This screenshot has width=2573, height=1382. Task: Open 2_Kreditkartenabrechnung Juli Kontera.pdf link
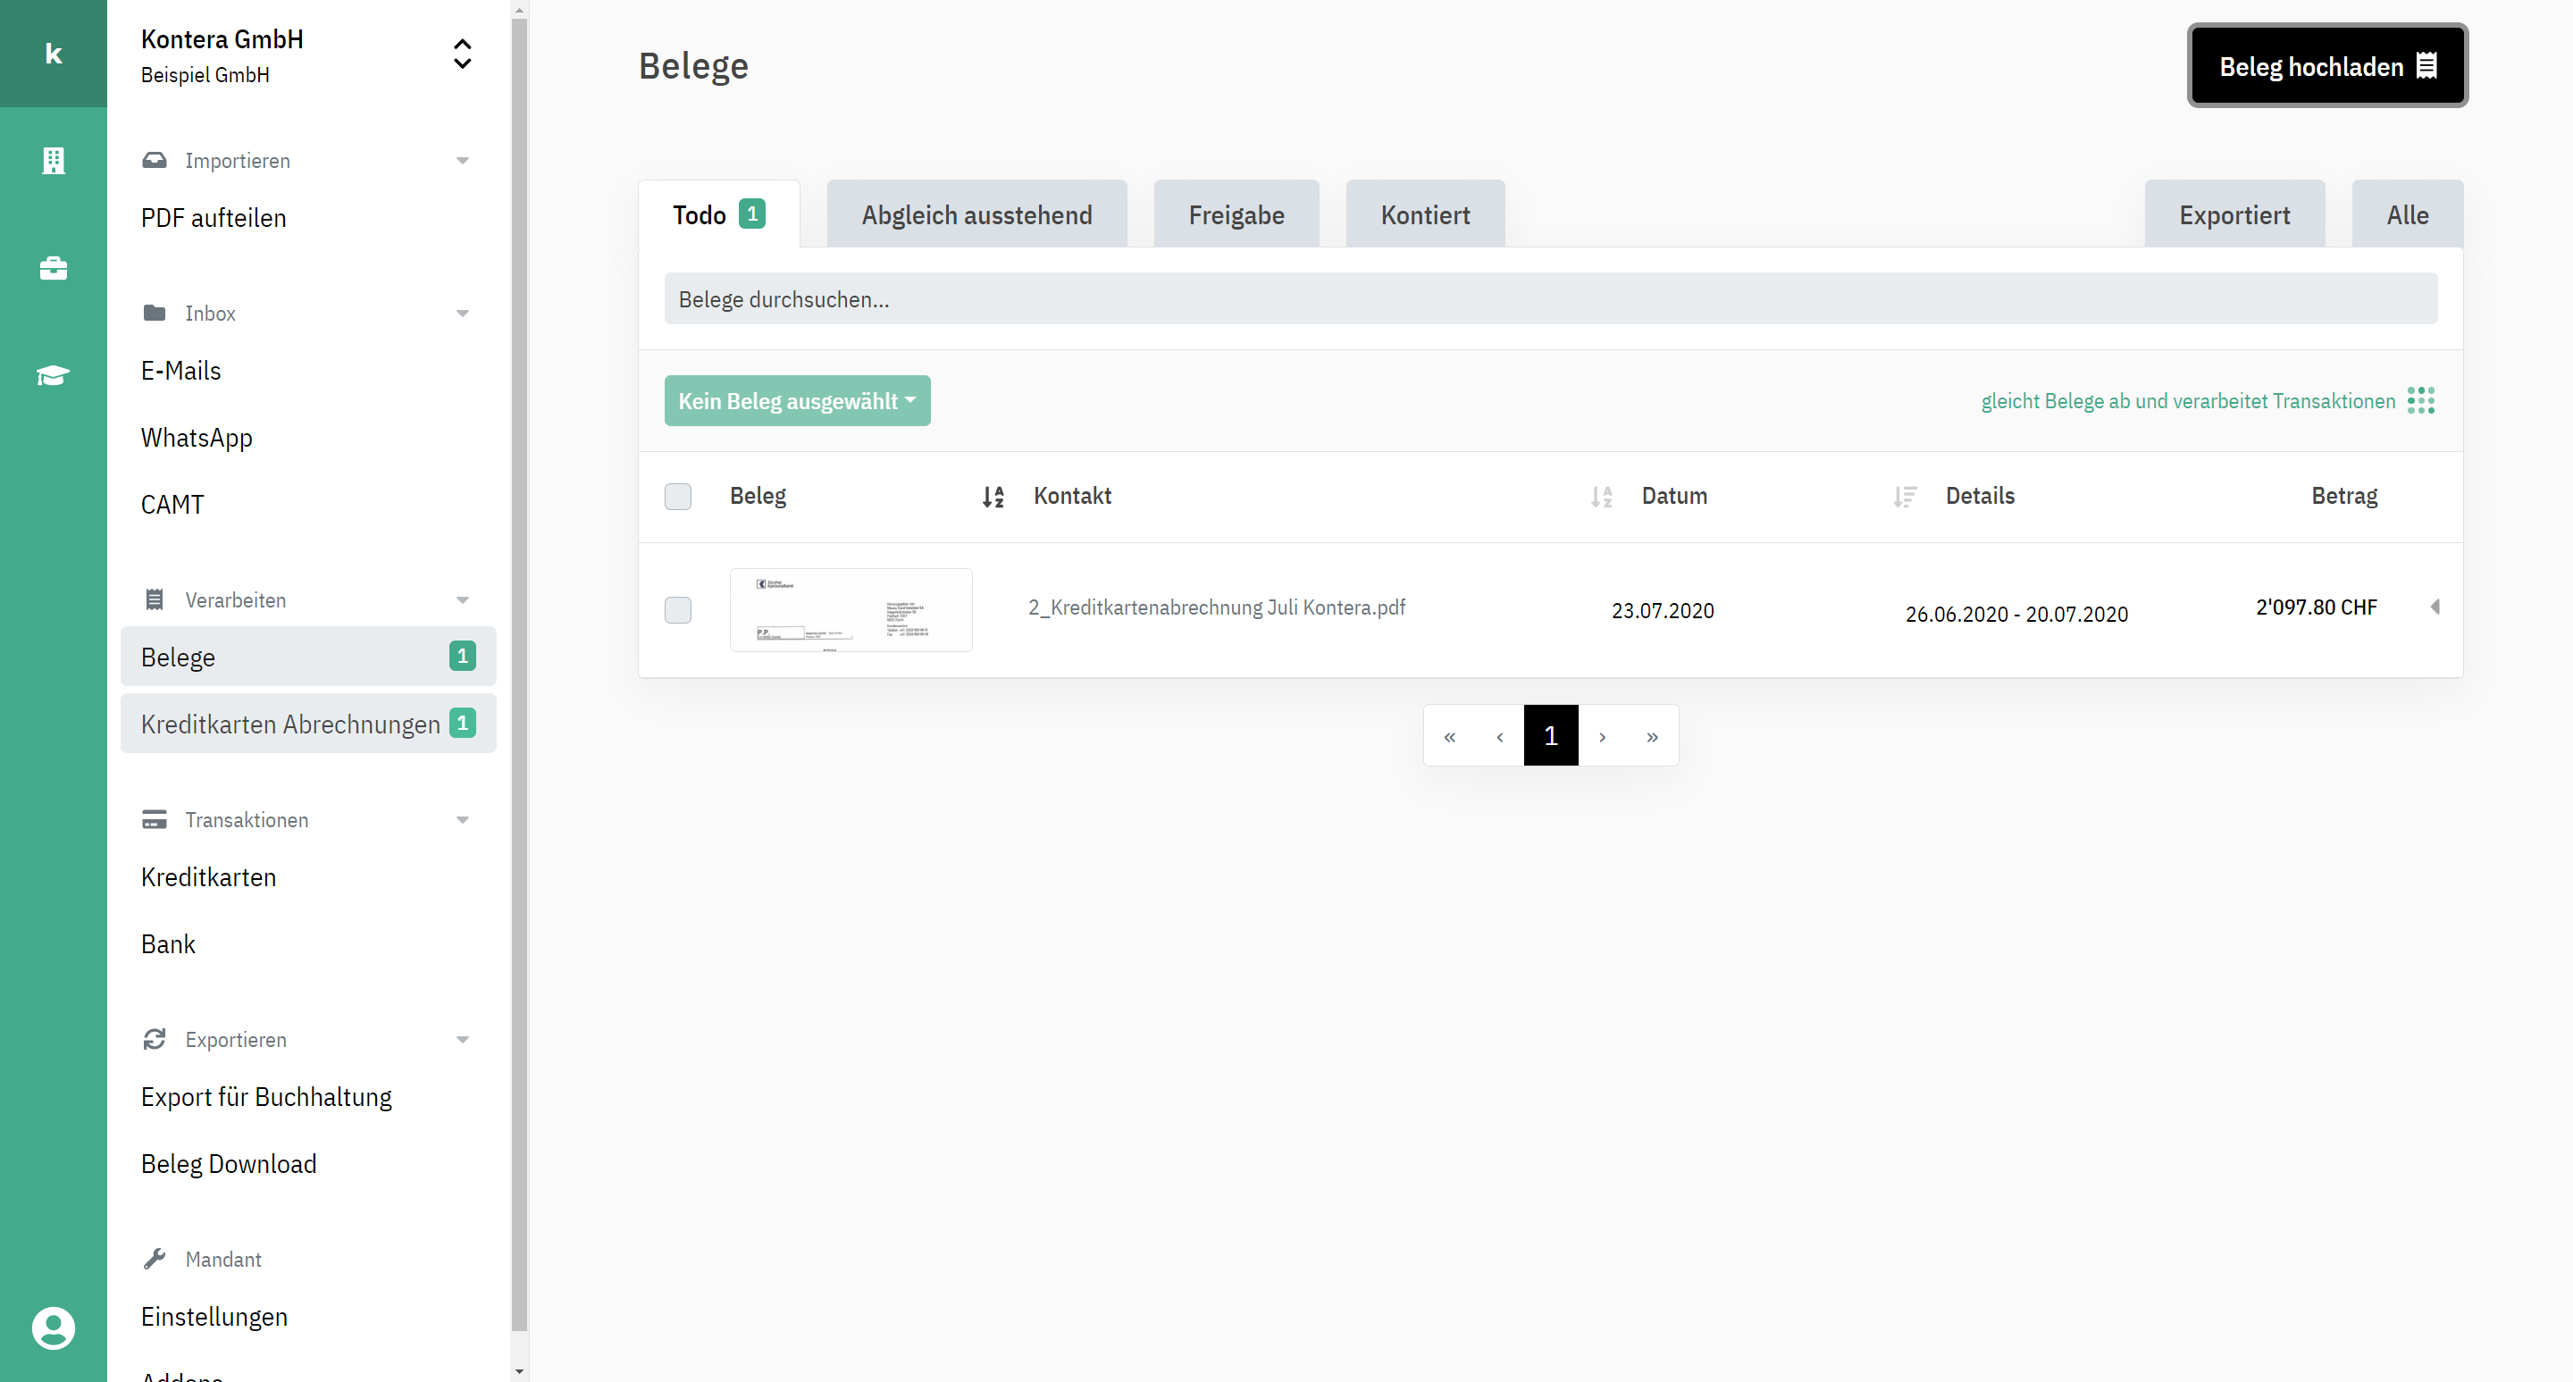[1217, 607]
